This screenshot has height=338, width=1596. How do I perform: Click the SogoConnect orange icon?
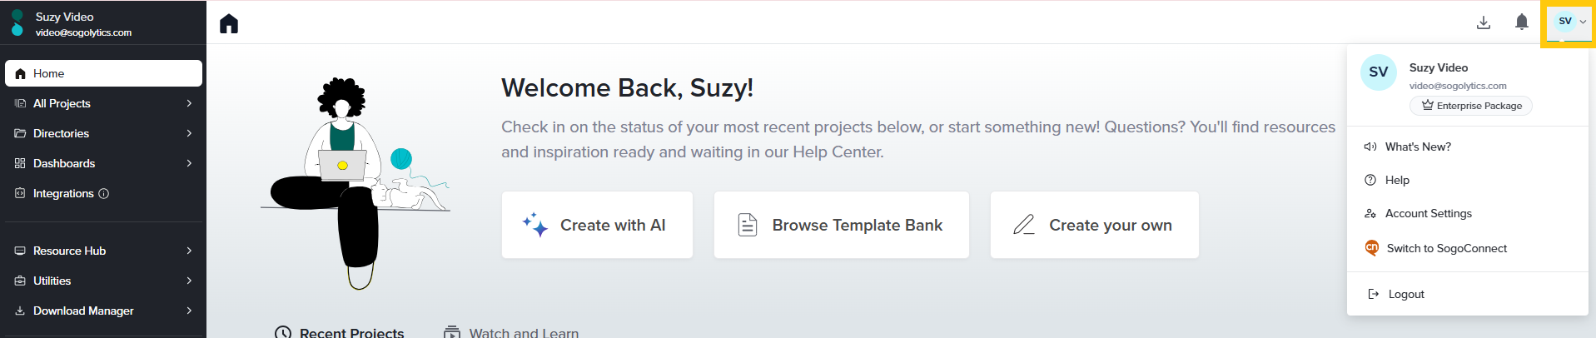pos(1371,248)
